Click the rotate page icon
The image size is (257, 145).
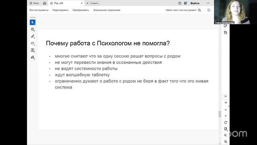pyautogui.click(x=226, y=122)
